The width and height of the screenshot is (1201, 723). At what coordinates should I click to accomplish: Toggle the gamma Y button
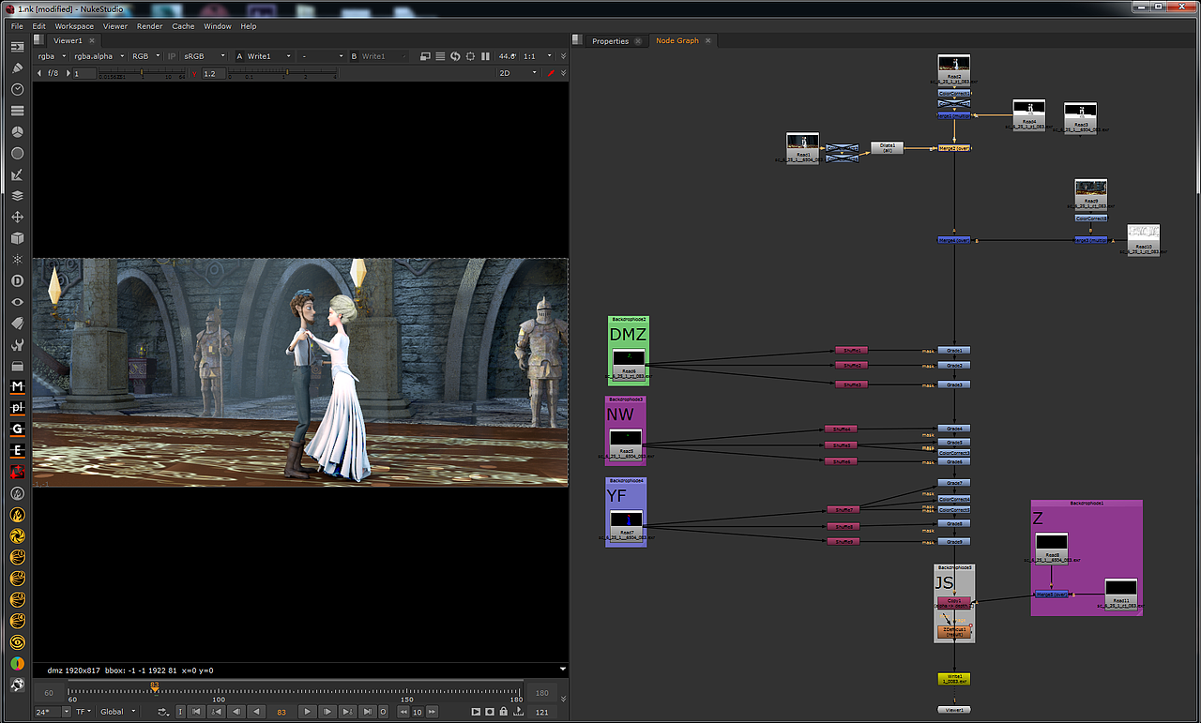click(195, 73)
